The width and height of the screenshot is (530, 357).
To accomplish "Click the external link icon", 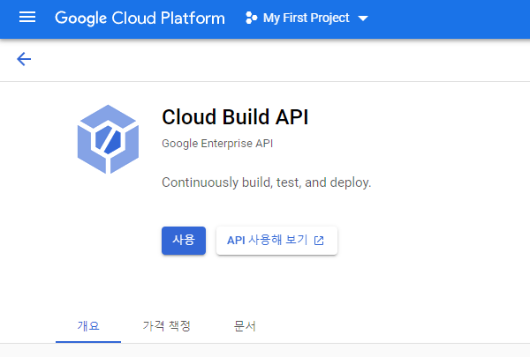I will coord(319,240).
